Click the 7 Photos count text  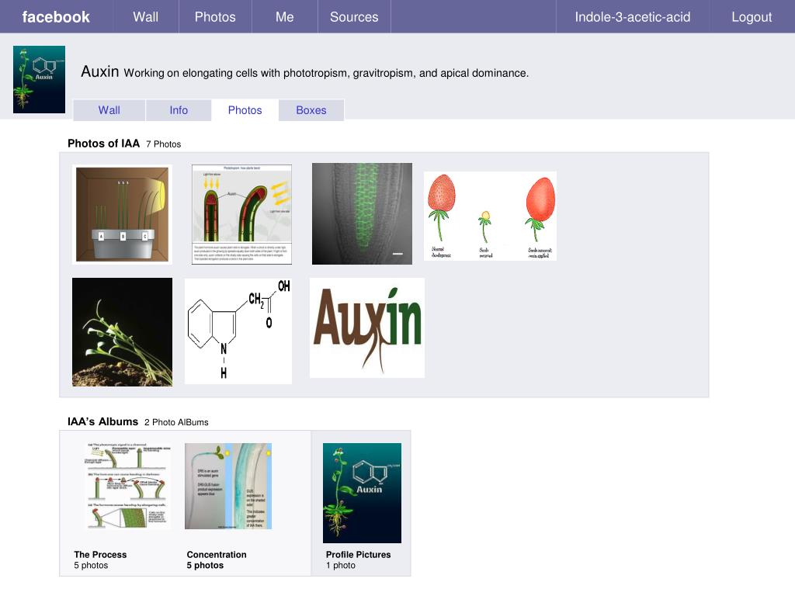(x=163, y=144)
